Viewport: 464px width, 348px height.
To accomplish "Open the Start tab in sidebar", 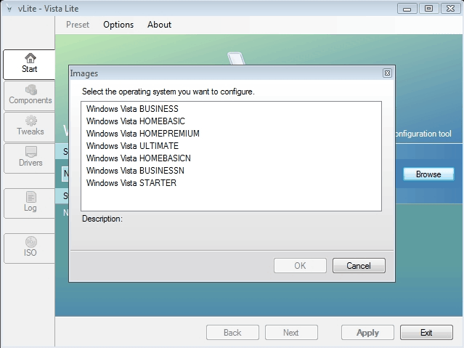I will click(29, 65).
